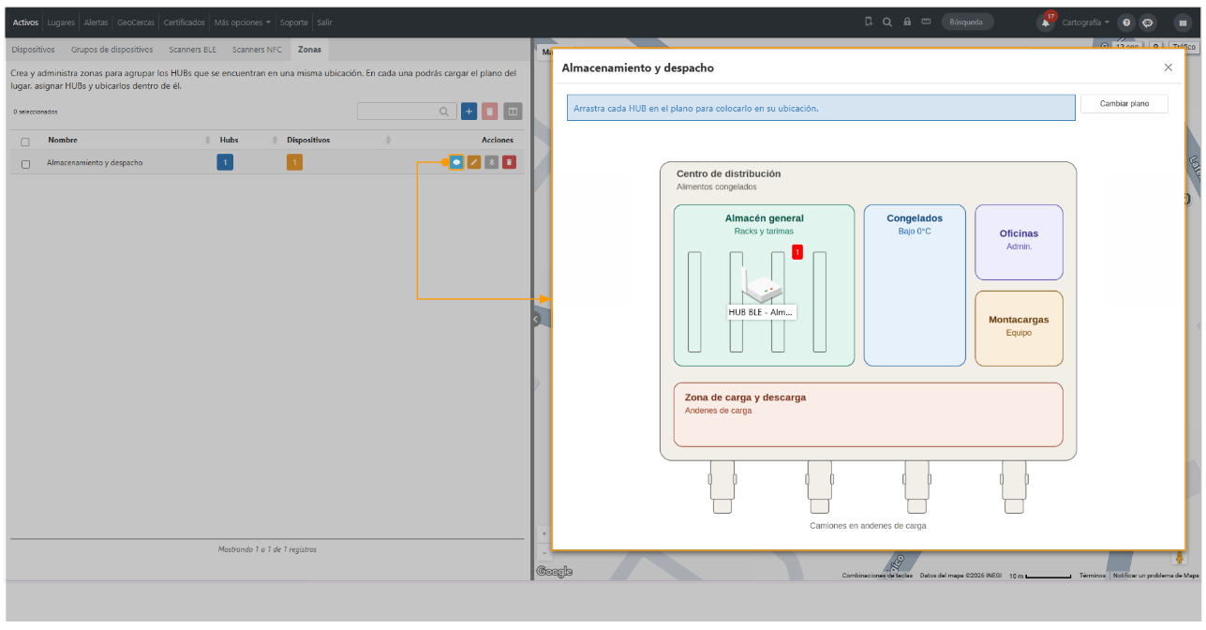Click the Bluetooth icon in the zone row
Viewport: 1206px width, 630px height.
[x=491, y=162]
